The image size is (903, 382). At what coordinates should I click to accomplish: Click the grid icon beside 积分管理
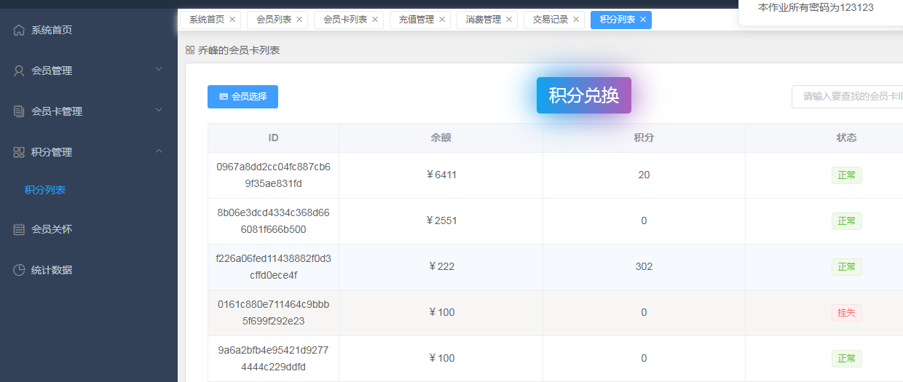point(19,153)
